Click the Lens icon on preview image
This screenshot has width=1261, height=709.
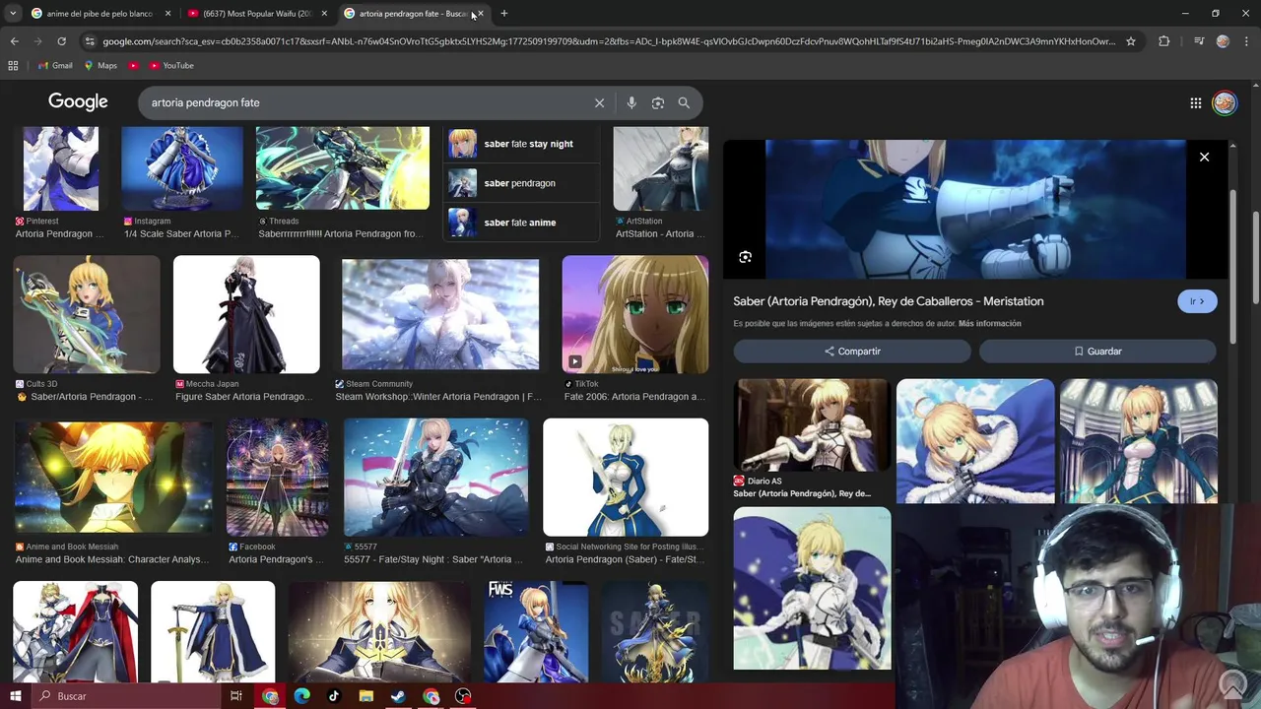[x=746, y=257]
